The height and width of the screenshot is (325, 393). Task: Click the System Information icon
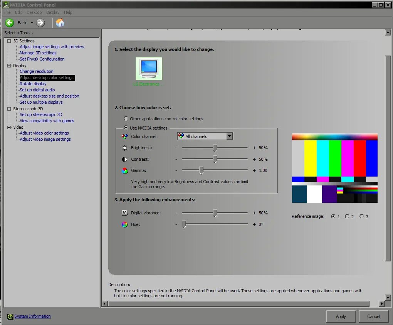point(10,317)
